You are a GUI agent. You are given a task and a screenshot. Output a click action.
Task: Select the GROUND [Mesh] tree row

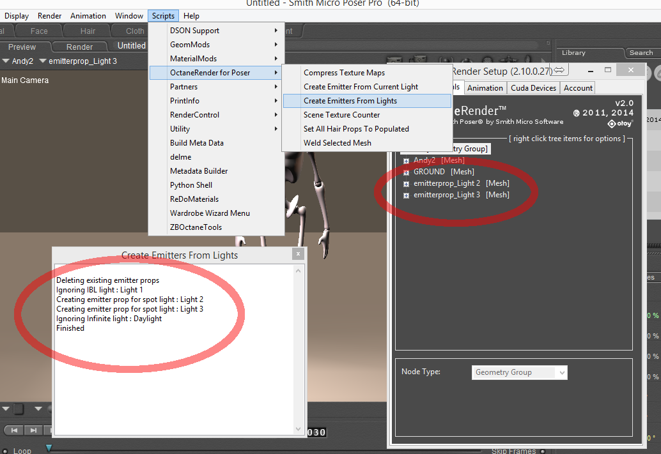coord(444,172)
